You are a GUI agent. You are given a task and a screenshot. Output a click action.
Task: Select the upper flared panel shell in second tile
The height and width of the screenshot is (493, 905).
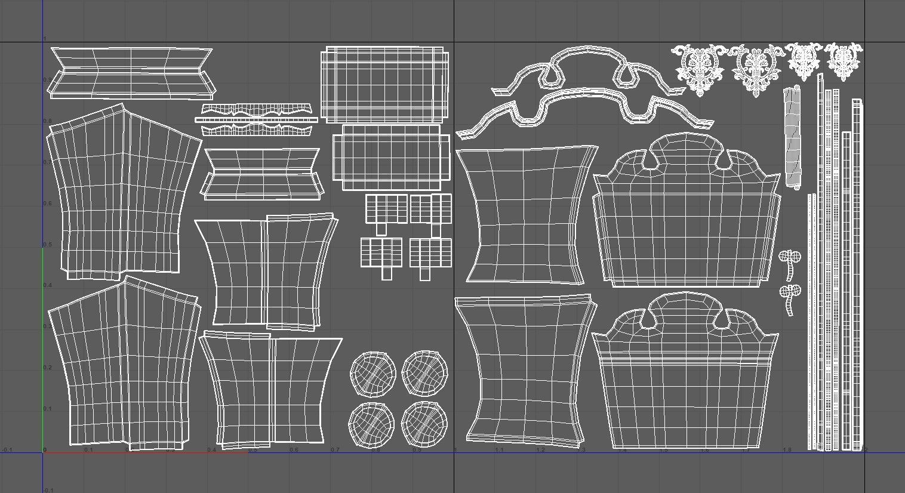point(526,215)
